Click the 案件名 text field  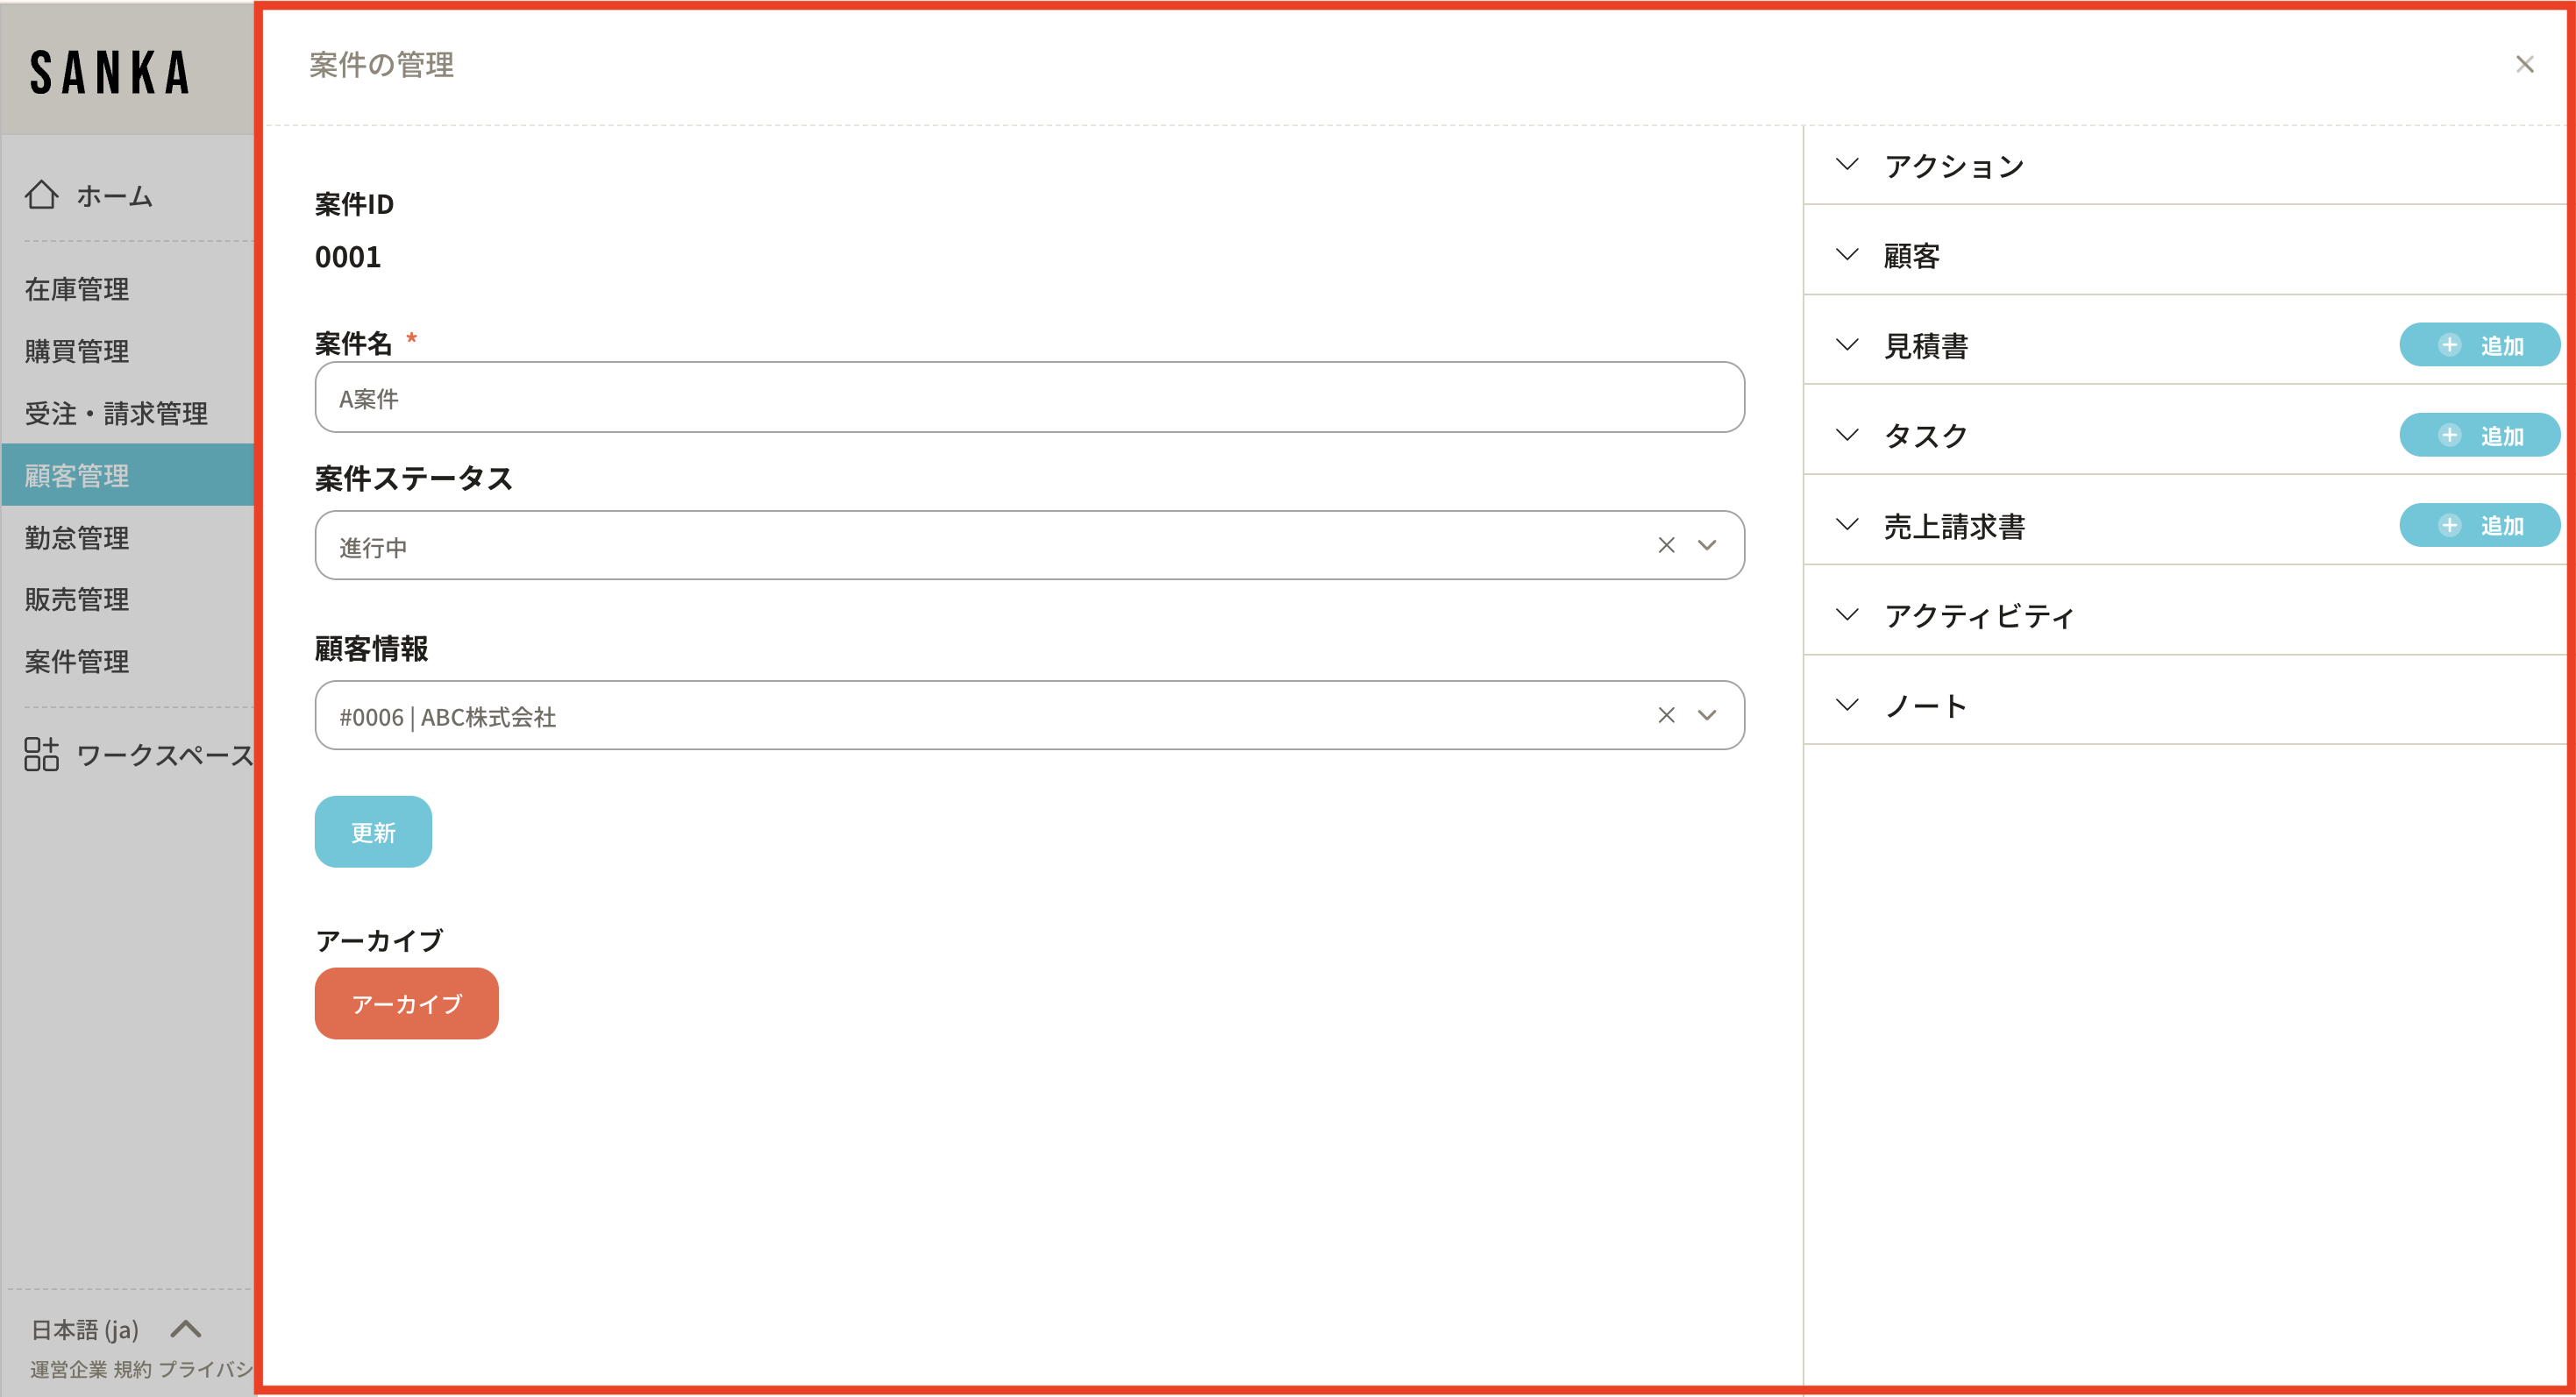tap(1029, 398)
